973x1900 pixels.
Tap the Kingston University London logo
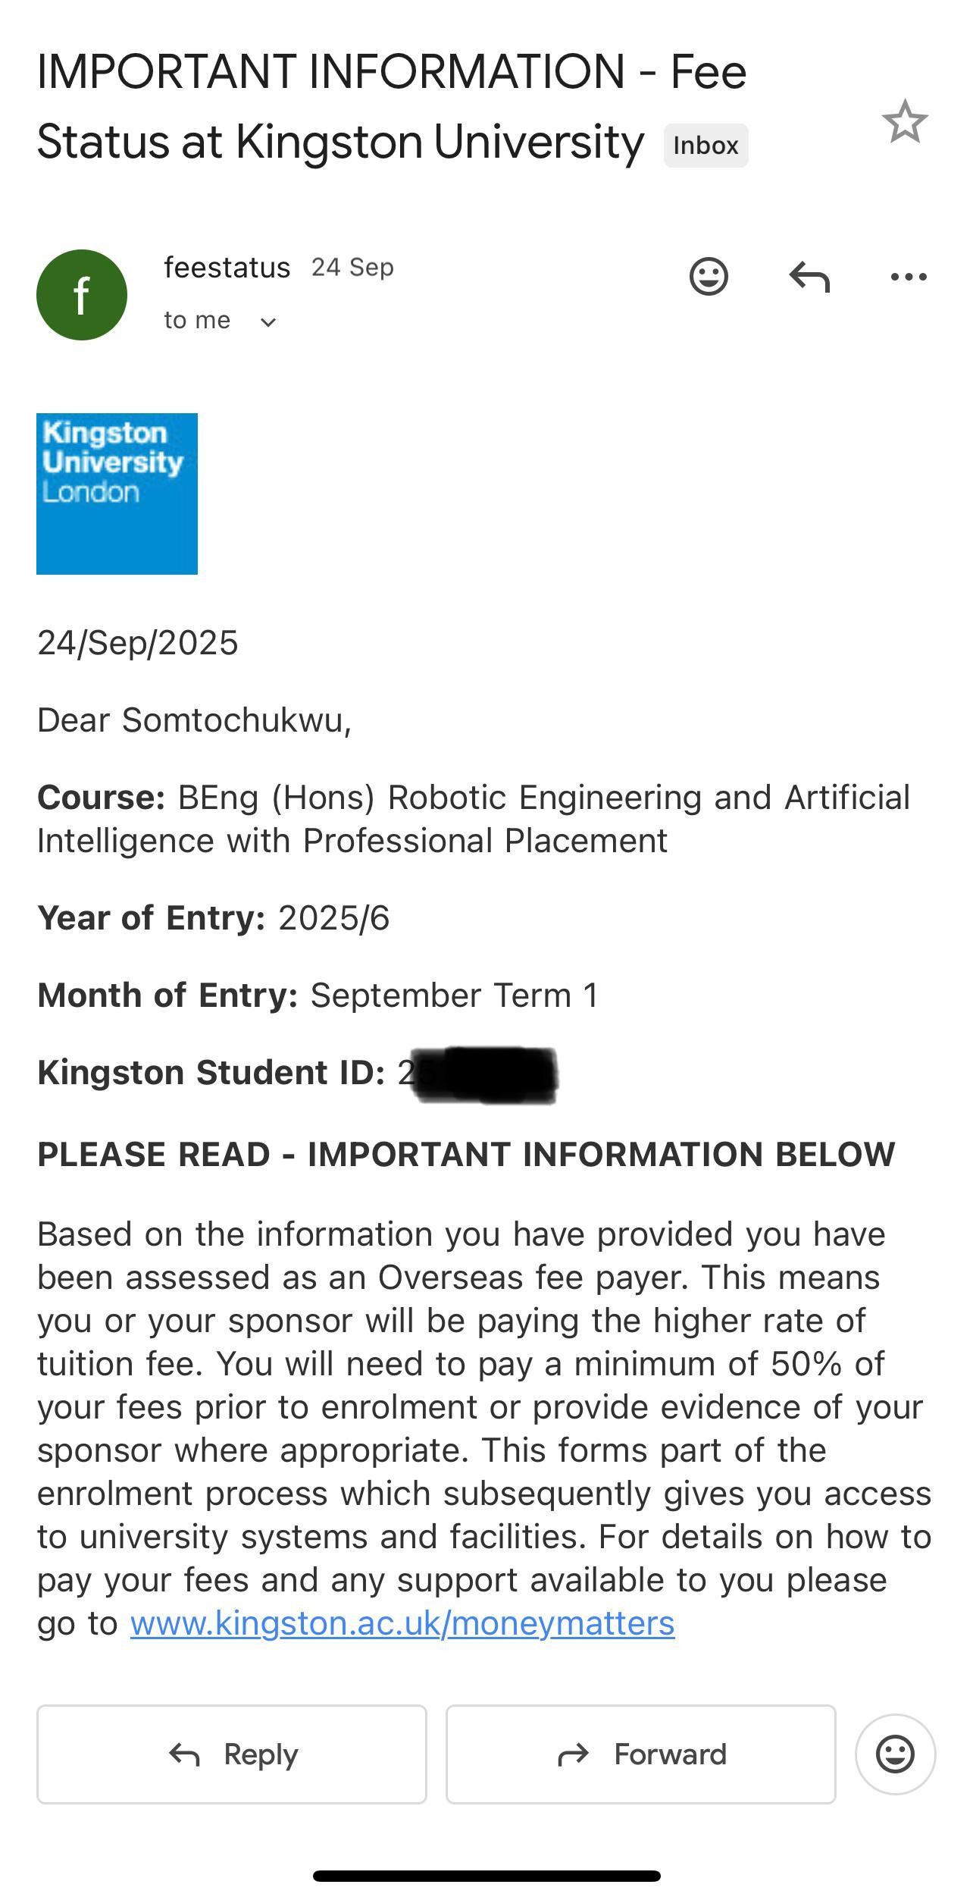pyautogui.click(x=117, y=494)
